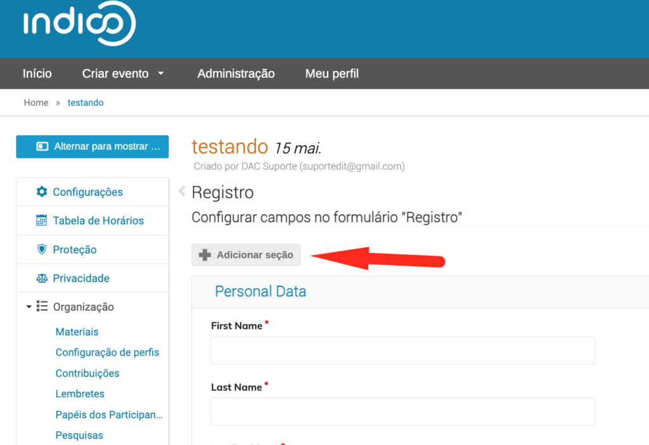The width and height of the screenshot is (649, 445).
Task: Open the Criar evento dropdown arrow
Action: [161, 74]
